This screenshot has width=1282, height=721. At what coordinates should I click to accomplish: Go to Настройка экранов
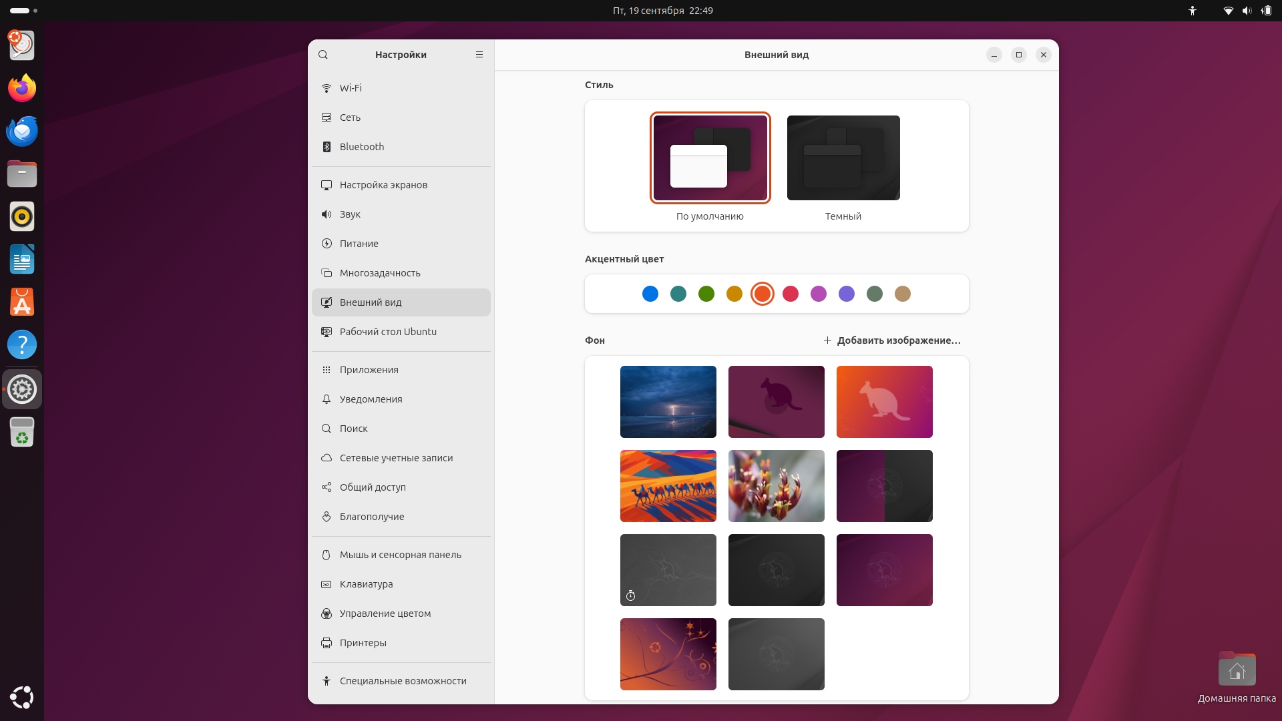point(401,185)
